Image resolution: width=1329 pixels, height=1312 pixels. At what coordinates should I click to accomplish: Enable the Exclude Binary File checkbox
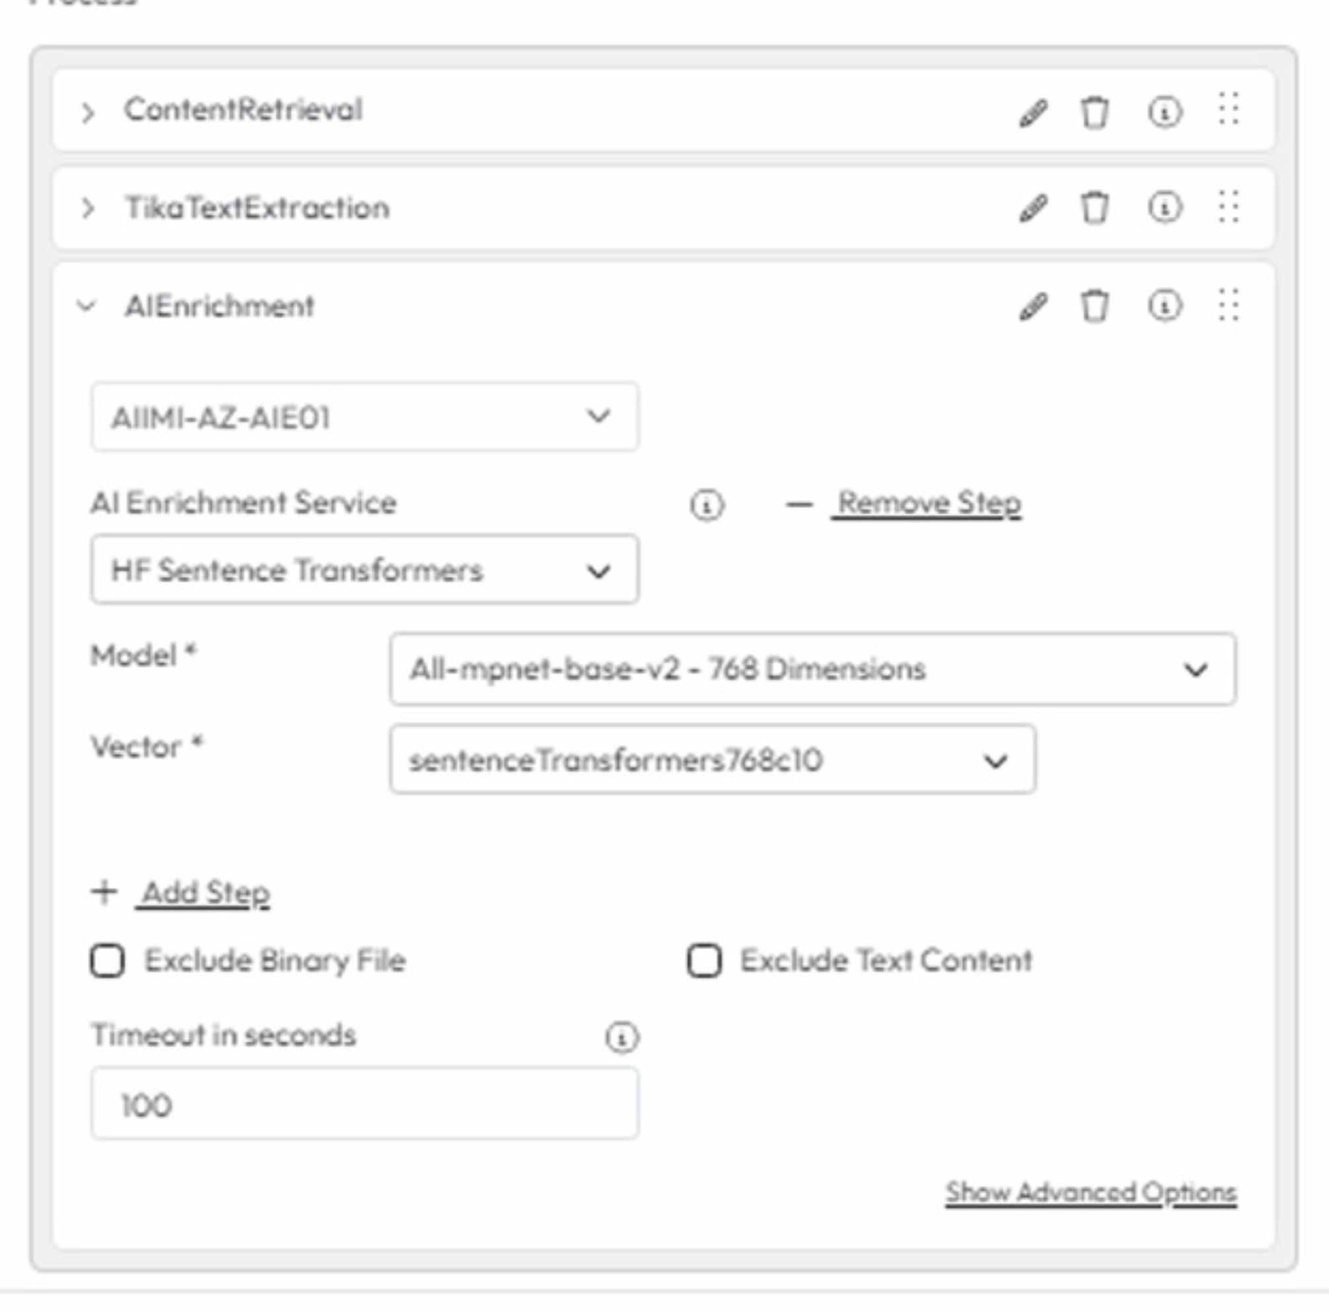click(108, 961)
